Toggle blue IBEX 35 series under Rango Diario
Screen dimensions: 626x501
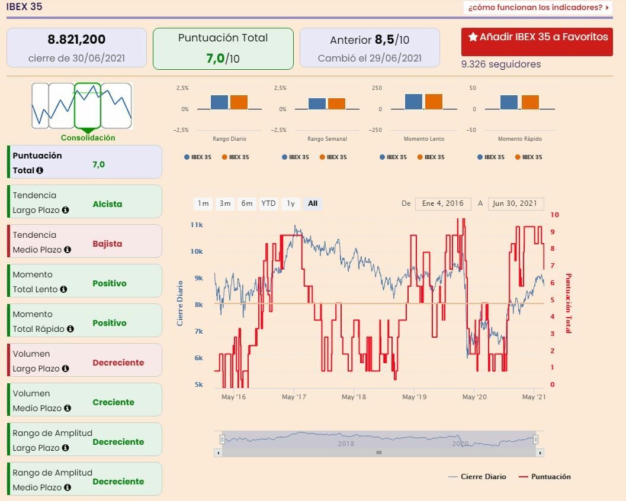(198, 157)
